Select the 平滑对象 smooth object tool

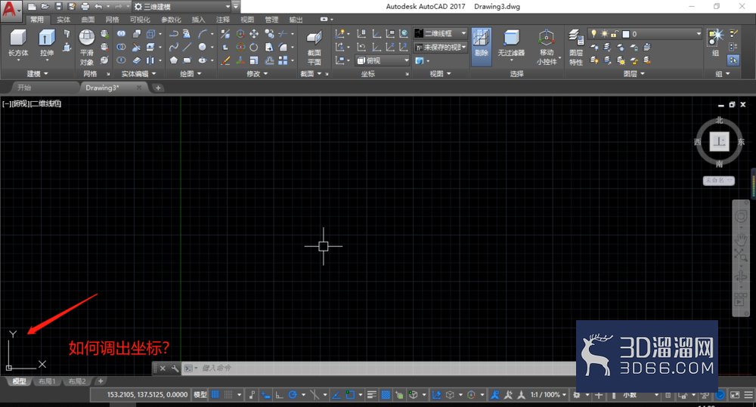point(87,48)
